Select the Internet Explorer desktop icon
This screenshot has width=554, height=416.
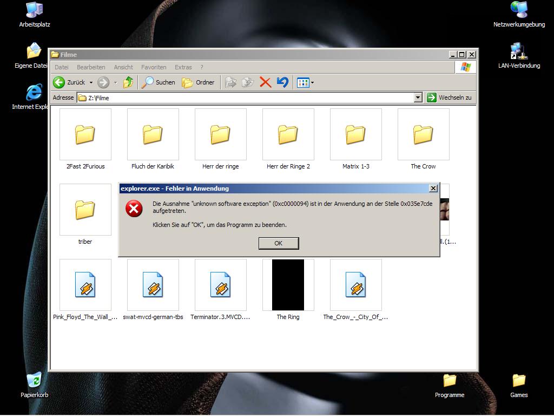[34, 93]
